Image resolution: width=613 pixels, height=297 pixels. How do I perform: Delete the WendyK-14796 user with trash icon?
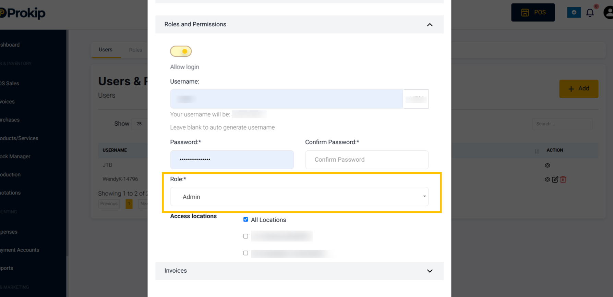563,179
